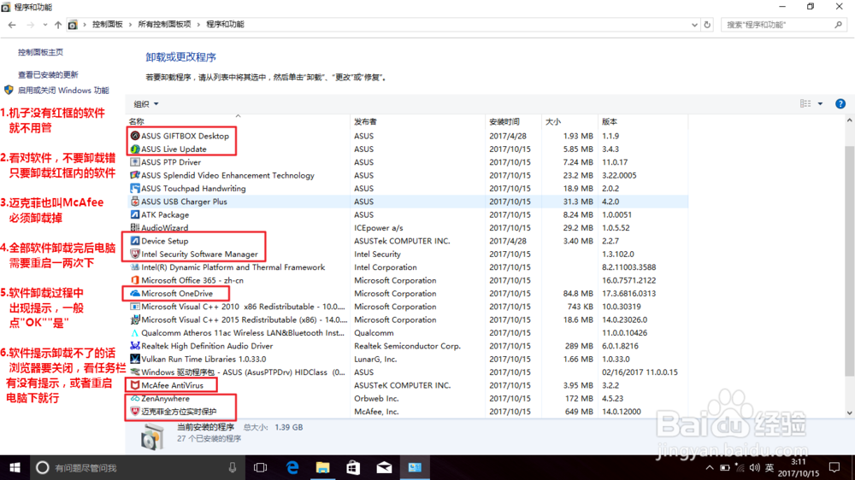Screen dimensions: 855x480
Task: Select Windows 驱动程序包 - ASUS AsusPTPDrv row
Action: pos(407,372)
